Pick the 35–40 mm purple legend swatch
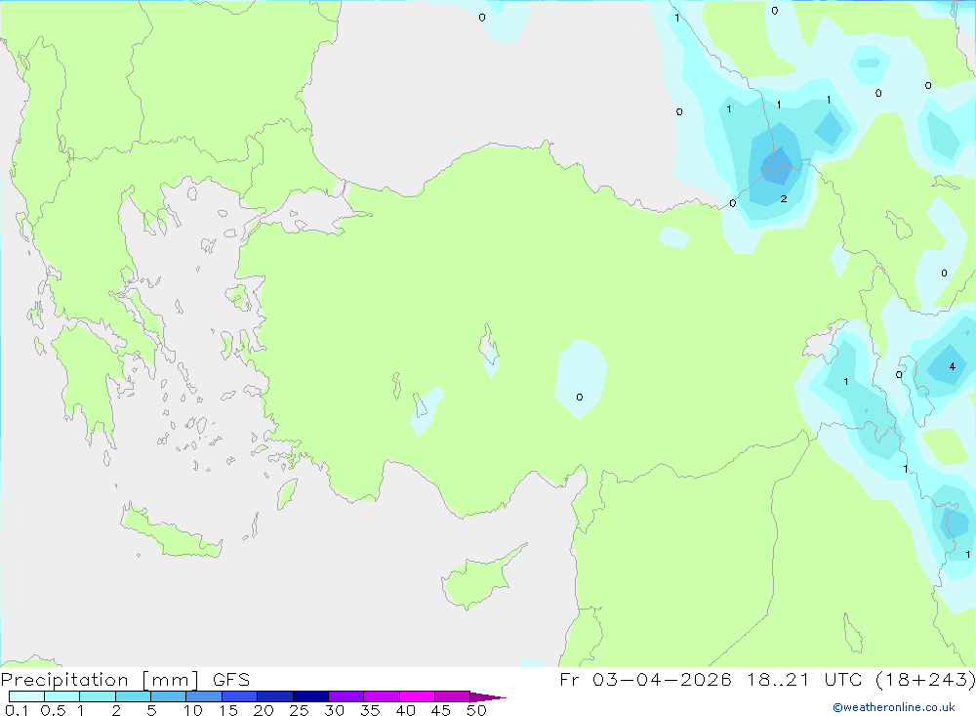Screen dimensions: 976x716 pyautogui.click(x=382, y=696)
